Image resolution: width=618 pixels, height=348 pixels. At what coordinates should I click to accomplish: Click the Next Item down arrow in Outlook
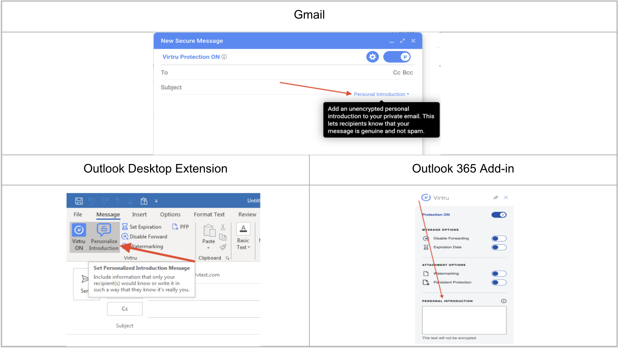[130, 201]
